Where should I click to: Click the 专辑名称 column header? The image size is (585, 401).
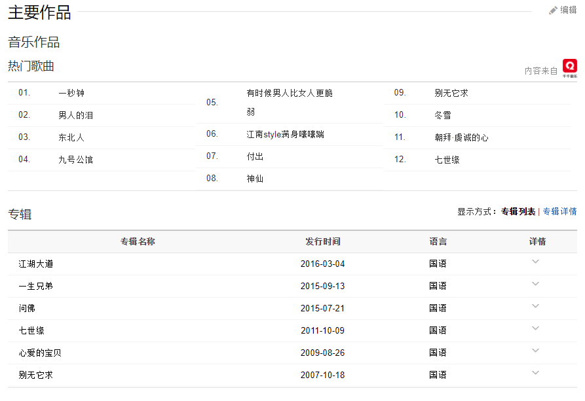[138, 241]
